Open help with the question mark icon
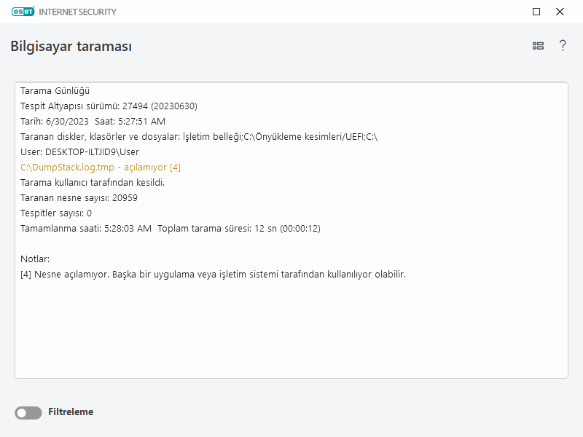The width and height of the screenshot is (583, 437). click(x=563, y=46)
